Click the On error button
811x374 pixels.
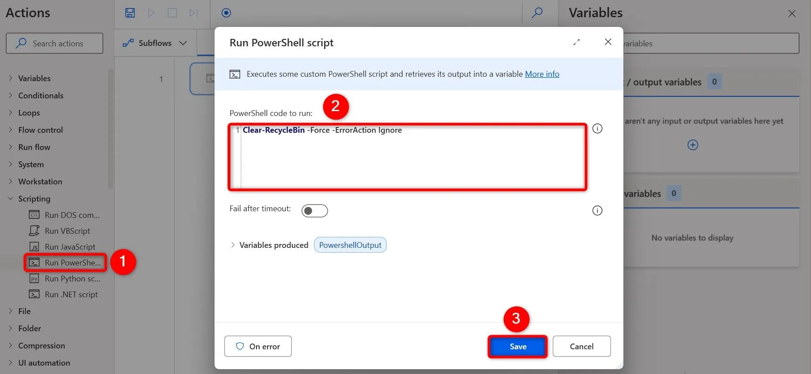(x=258, y=347)
